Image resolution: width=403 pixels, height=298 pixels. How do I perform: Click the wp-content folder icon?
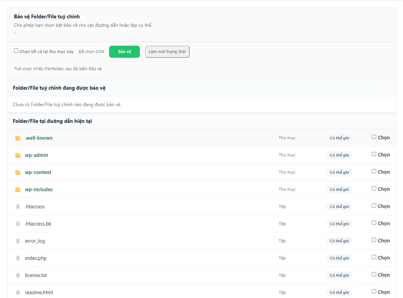tap(18, 172)
